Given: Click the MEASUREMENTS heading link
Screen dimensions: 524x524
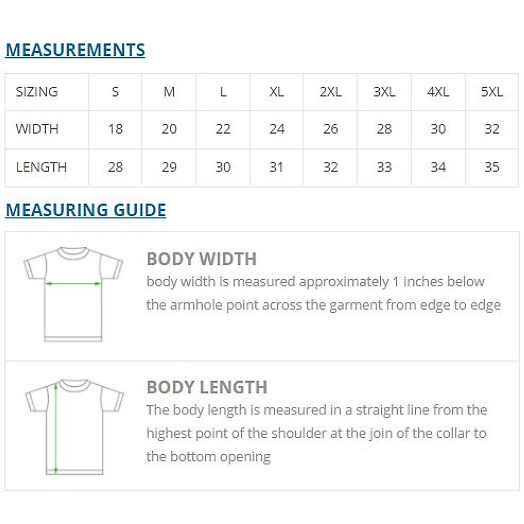Looking at the screenshot, I should pyautogui.click(x=75, y=50).
